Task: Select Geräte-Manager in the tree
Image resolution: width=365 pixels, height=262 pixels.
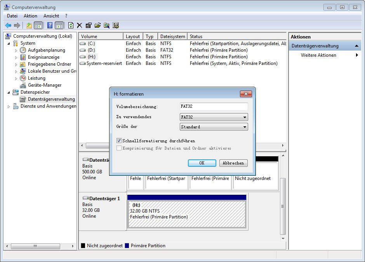Action: (x=45, y=85)
